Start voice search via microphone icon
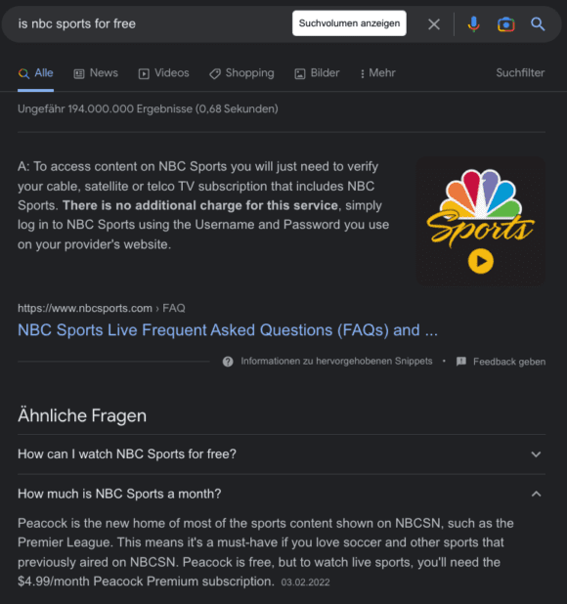The width and height of the screenshot is (567, 604). tap(473, 24)
